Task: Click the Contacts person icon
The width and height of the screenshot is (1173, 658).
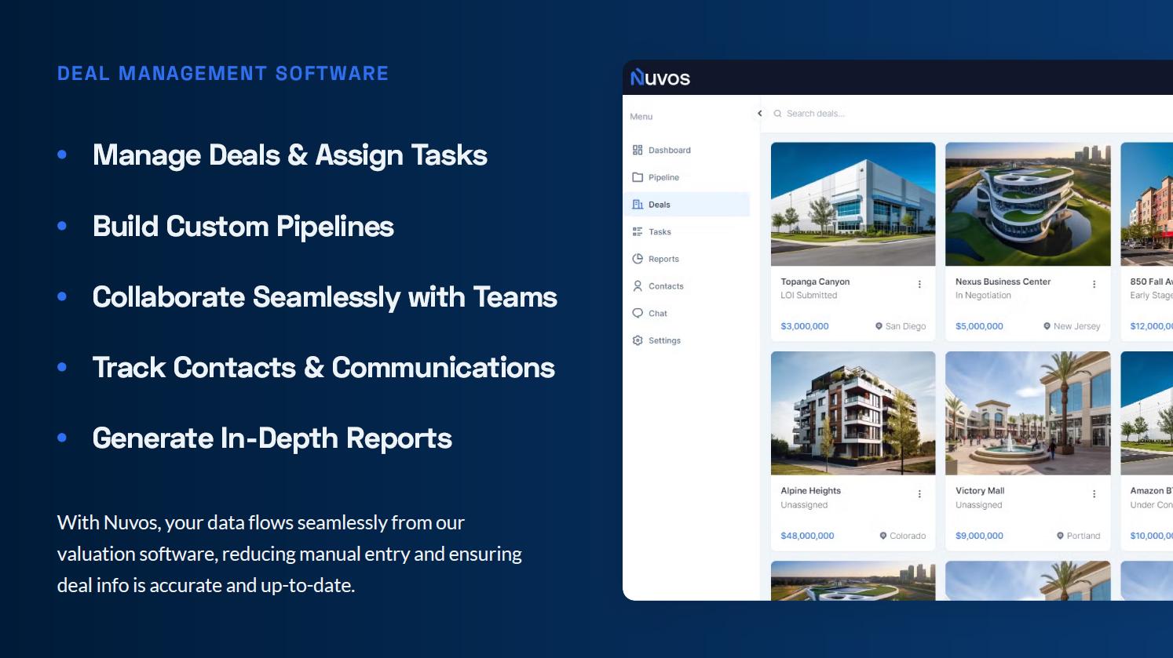Action: pyautogui.click(x=638, y=286)
